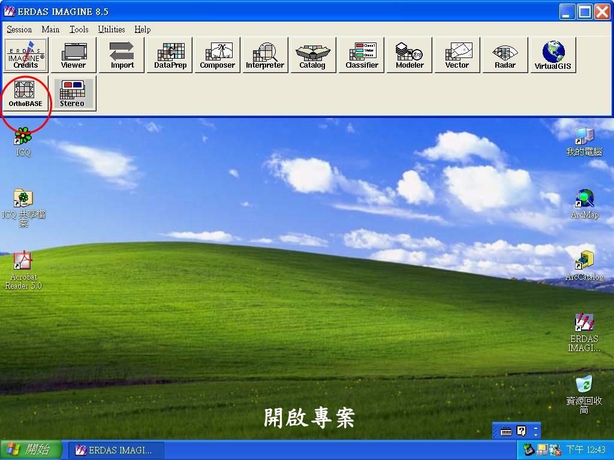Open the Help menu
The width and height of the screenshot is (614, 460).
pyautogui.click(x=143, y=29)
